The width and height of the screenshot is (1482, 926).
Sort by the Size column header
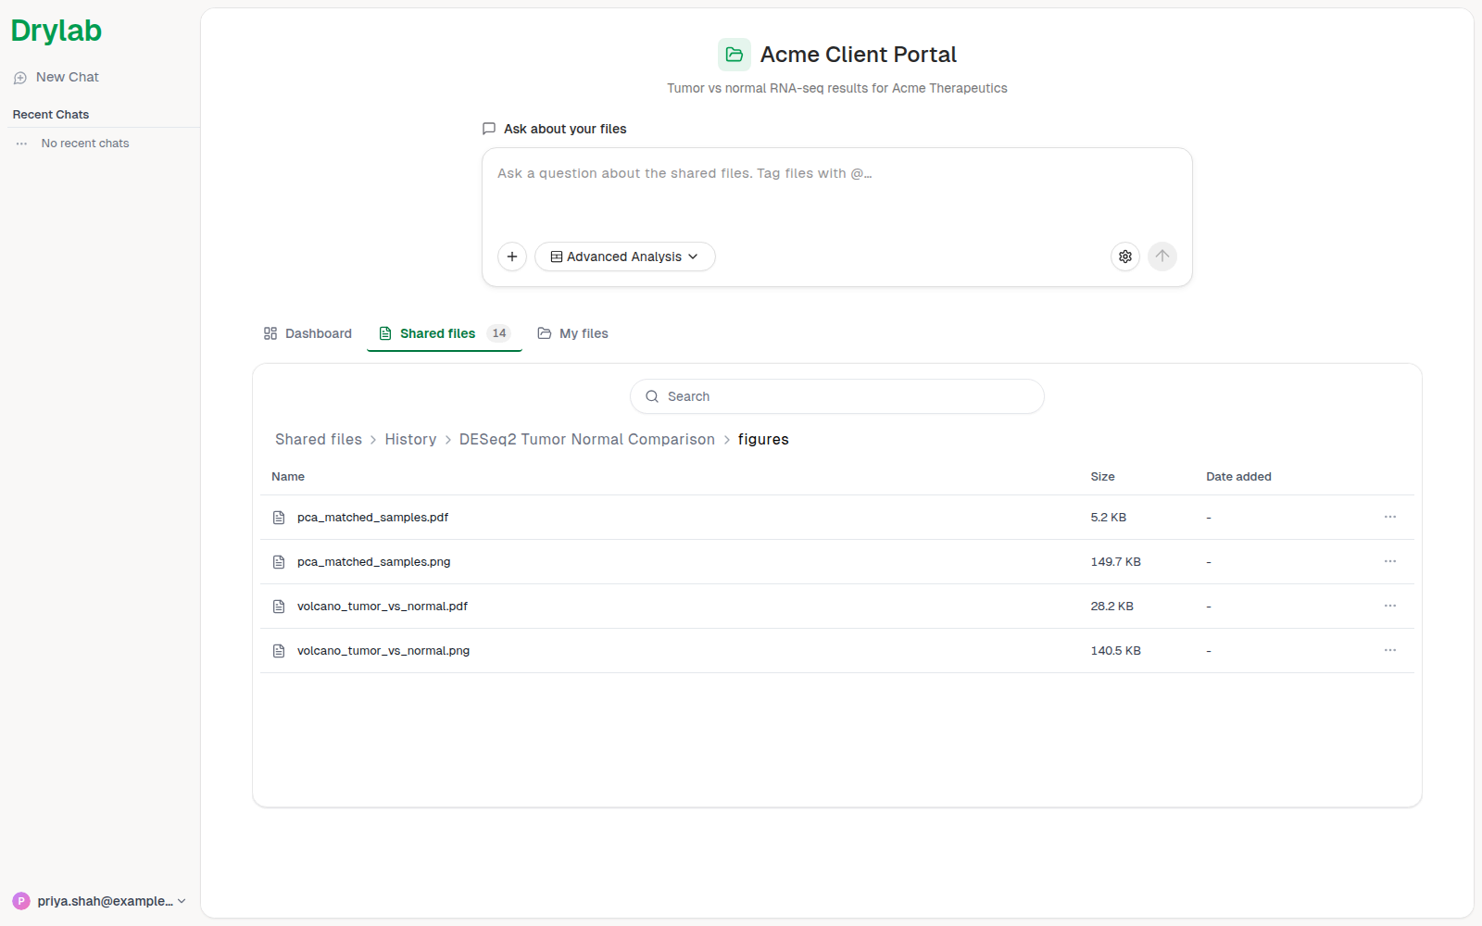coord(1102,477)
